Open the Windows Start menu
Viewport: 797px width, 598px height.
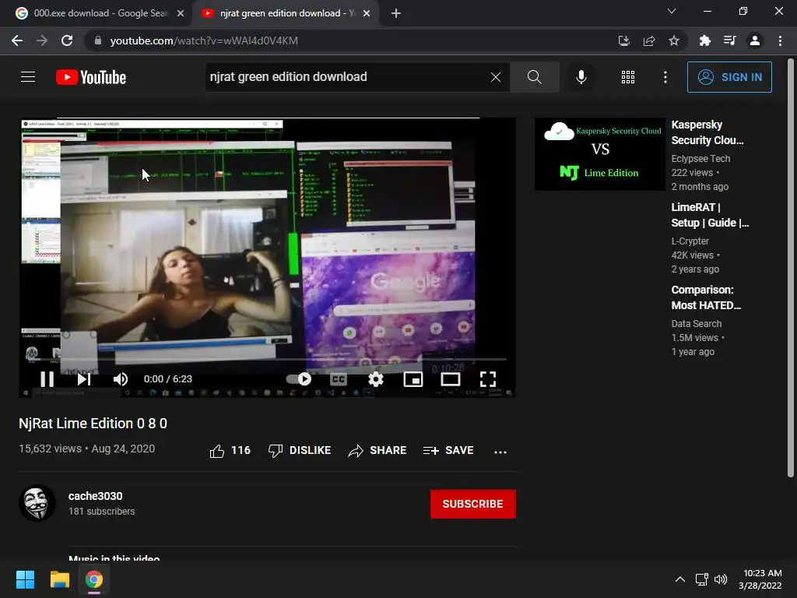click(x=25, y=579)
